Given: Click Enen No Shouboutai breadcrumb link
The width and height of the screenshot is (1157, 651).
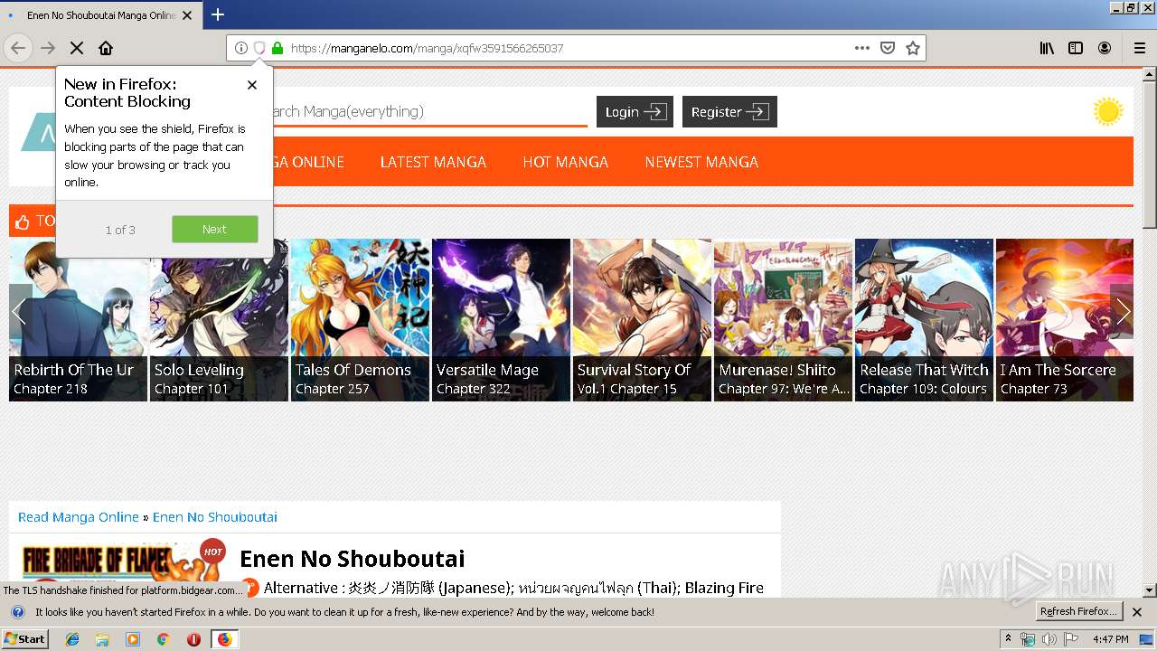Looking at the screenshot, I should click(x=215, y=517).
